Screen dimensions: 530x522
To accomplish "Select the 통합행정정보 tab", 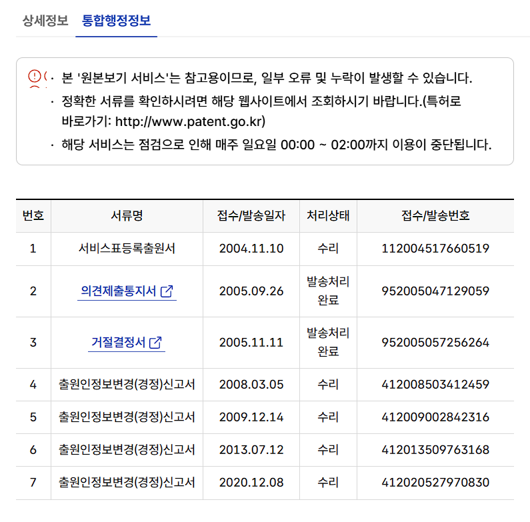I will point(116,20).
